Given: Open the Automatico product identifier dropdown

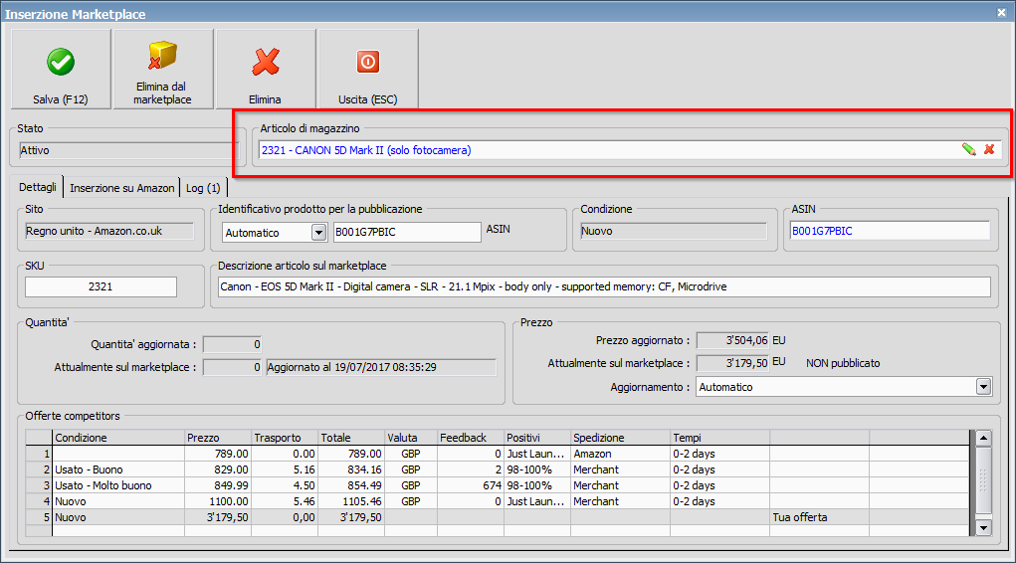Looking at the screenshot, I should 318,232.
